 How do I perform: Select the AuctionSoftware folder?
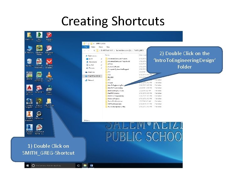point(112,67)
